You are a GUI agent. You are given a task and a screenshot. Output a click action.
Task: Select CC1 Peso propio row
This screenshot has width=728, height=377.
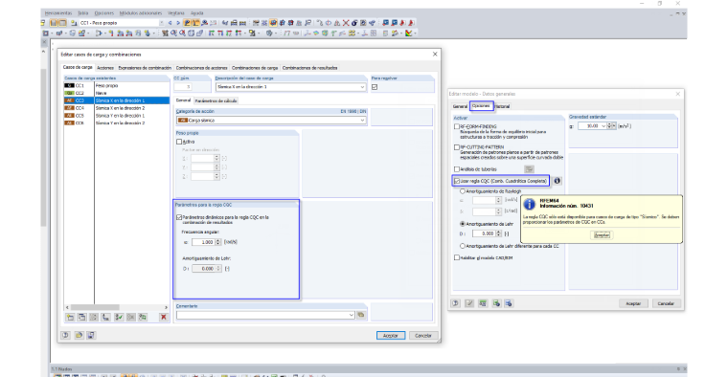(116, 86)
